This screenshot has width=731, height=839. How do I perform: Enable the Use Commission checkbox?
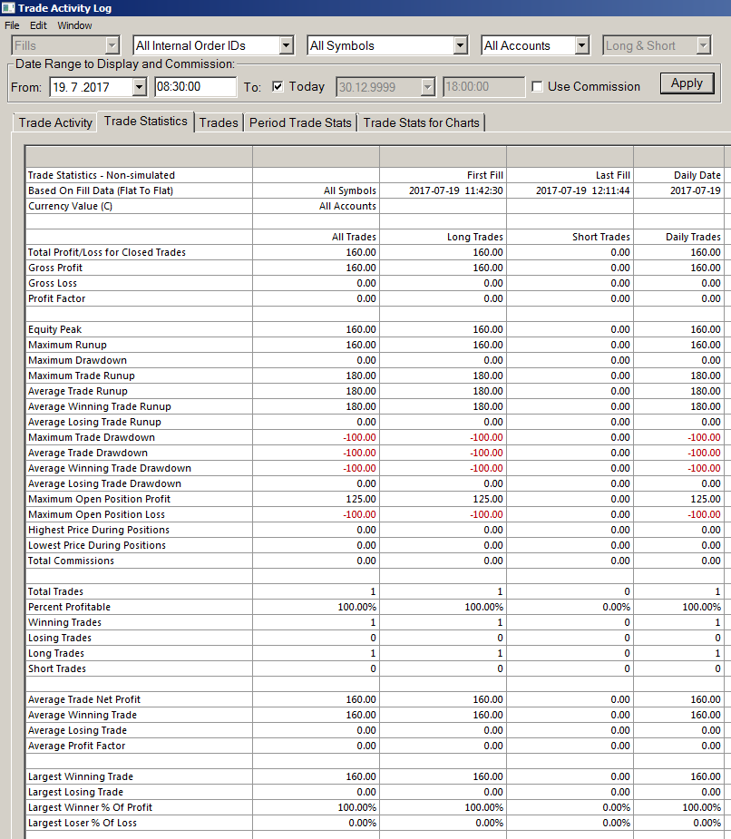tap(537, 87)
